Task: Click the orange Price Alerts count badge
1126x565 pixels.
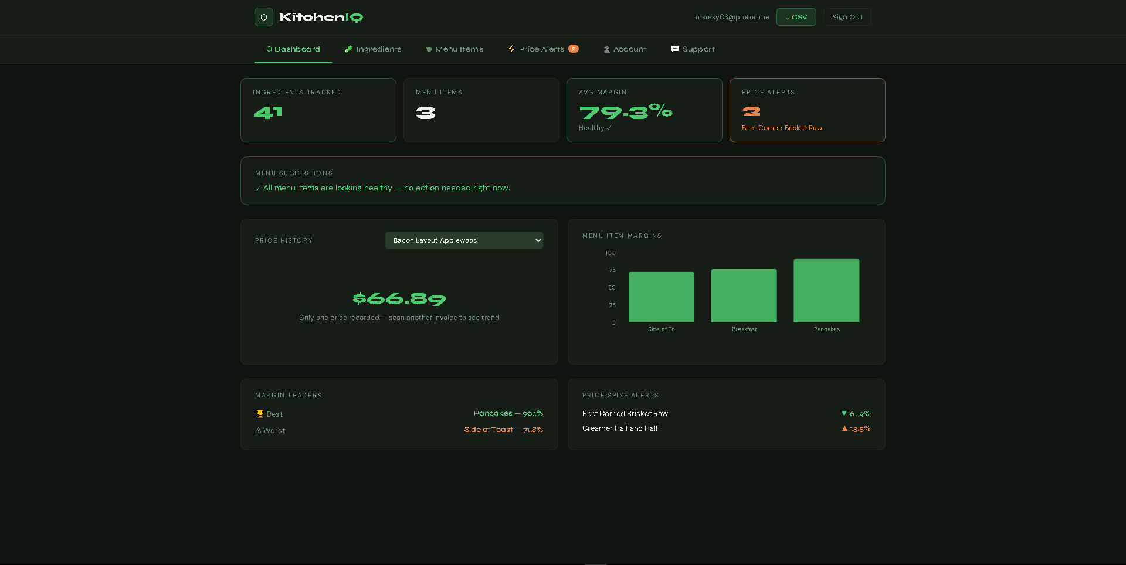Action: click(x=574, y=49)
